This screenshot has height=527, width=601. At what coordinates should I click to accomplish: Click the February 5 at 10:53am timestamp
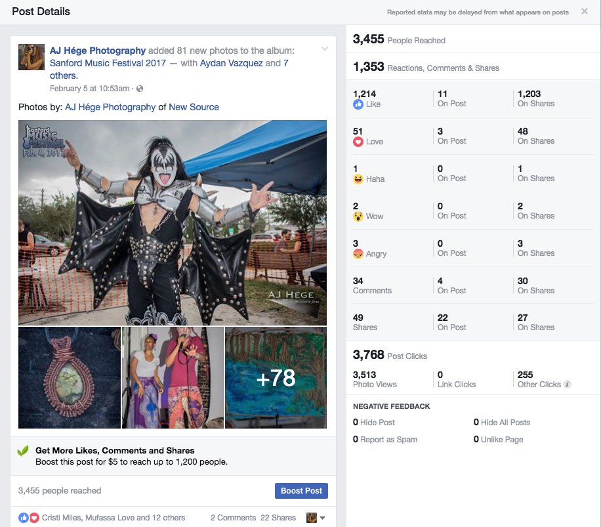point(89,89)
